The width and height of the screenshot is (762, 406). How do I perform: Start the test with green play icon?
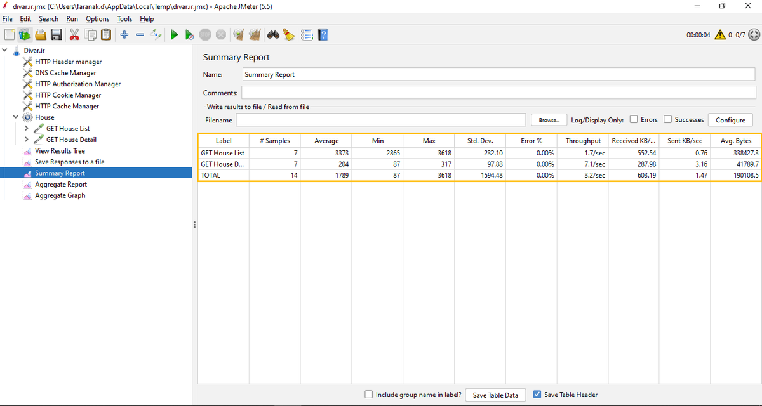[x=174, y=35]
